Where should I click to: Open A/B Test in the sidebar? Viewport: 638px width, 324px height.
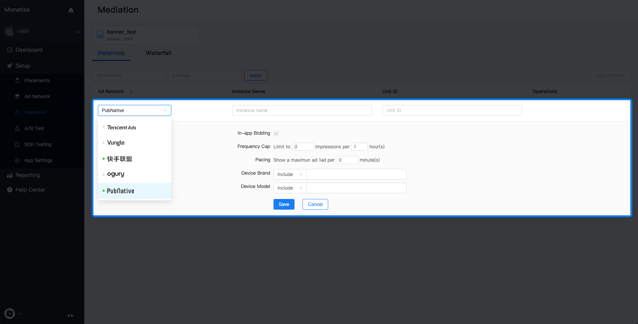click(34, 128)
